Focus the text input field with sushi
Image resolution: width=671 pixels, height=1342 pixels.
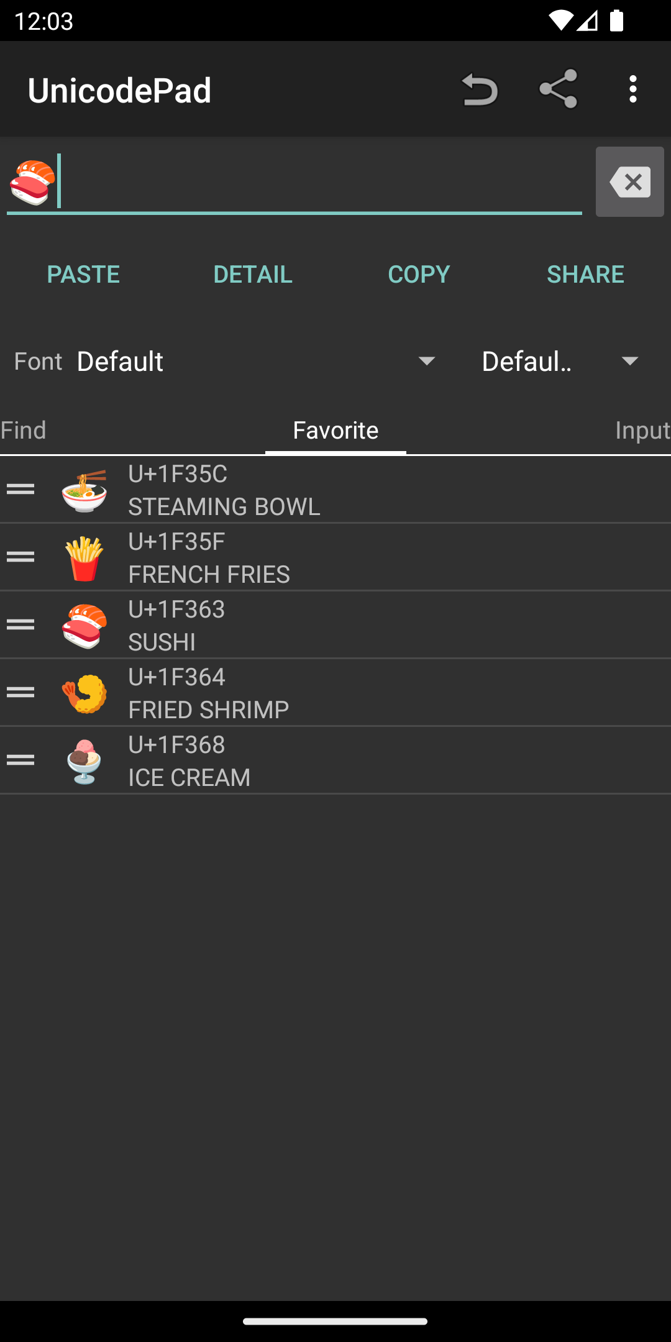click(311, 182)
